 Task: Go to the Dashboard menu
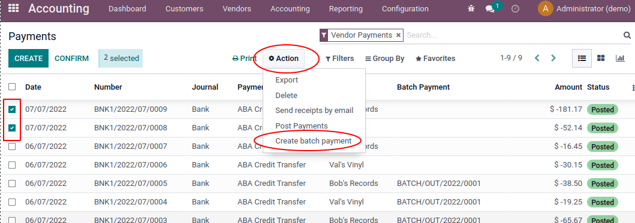pos(127,8)
